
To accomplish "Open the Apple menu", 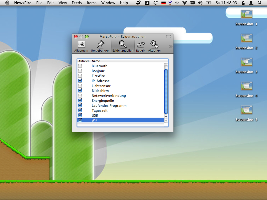I will (7, 3).
